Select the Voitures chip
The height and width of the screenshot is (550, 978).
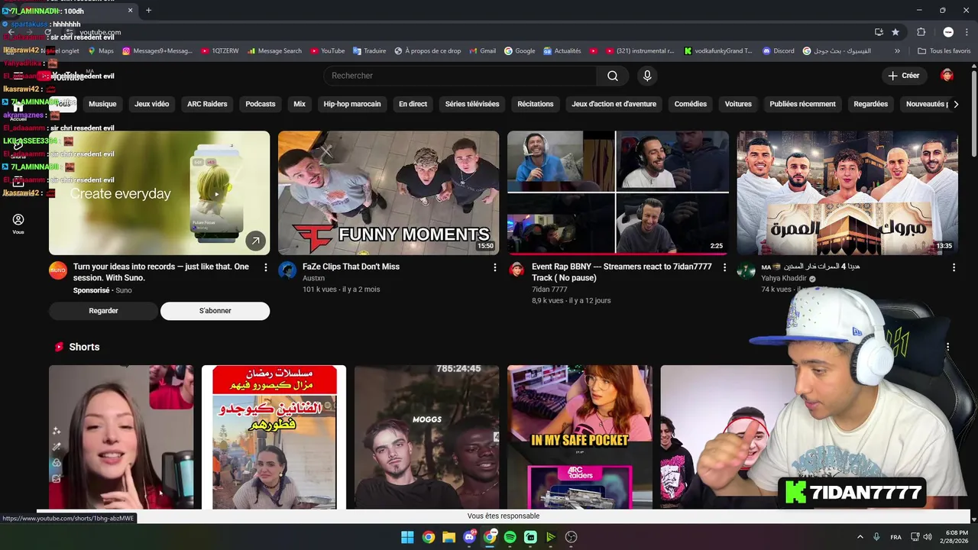pos(738,104)
